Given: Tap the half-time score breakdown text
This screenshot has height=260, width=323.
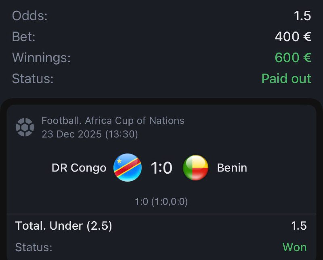Looking at the screenshot, I should coord(161,201).
